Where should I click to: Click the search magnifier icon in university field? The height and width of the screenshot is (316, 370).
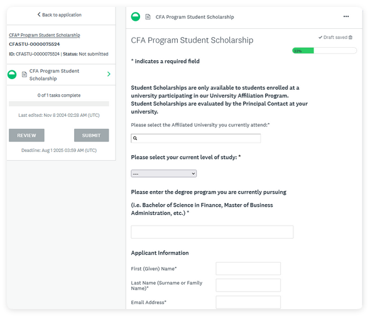135,138
